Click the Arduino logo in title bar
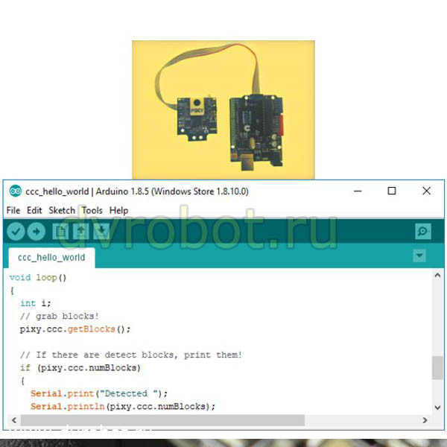This screenshot has width=447, height=447. click(x=15, y=191)
